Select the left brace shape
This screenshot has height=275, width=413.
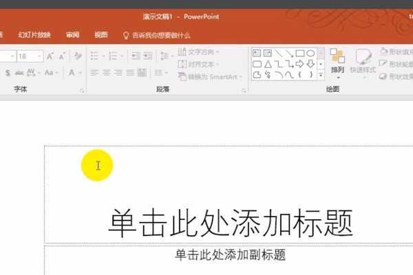click(x=299, y=75)
